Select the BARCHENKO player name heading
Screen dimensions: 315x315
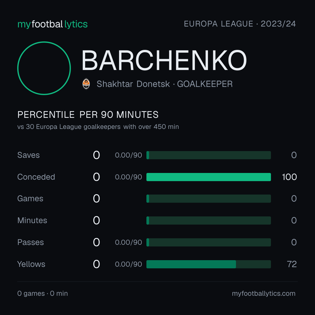(x=164, y=60)
